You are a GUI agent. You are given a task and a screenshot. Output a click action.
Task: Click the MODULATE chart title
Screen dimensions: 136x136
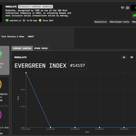pos(20,57)
